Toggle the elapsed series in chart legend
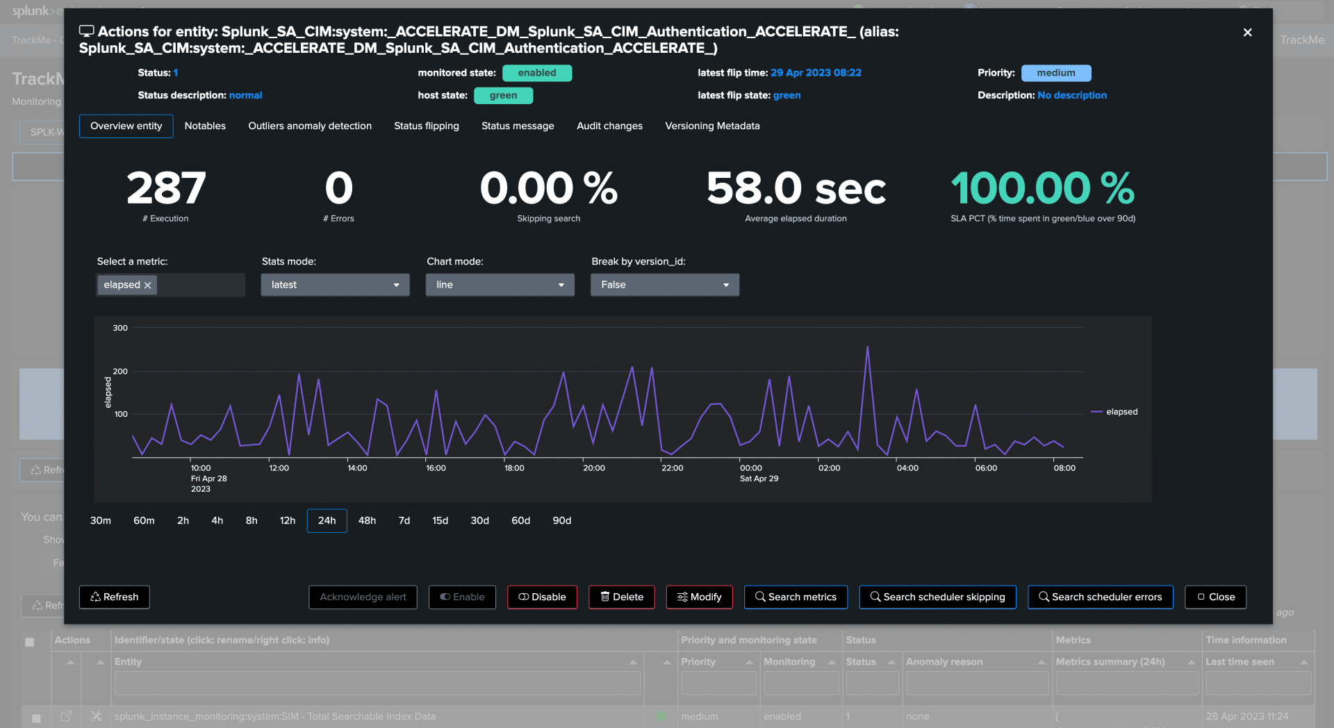Screen dimensions: 1334x728 click(x=1121, y=412)
